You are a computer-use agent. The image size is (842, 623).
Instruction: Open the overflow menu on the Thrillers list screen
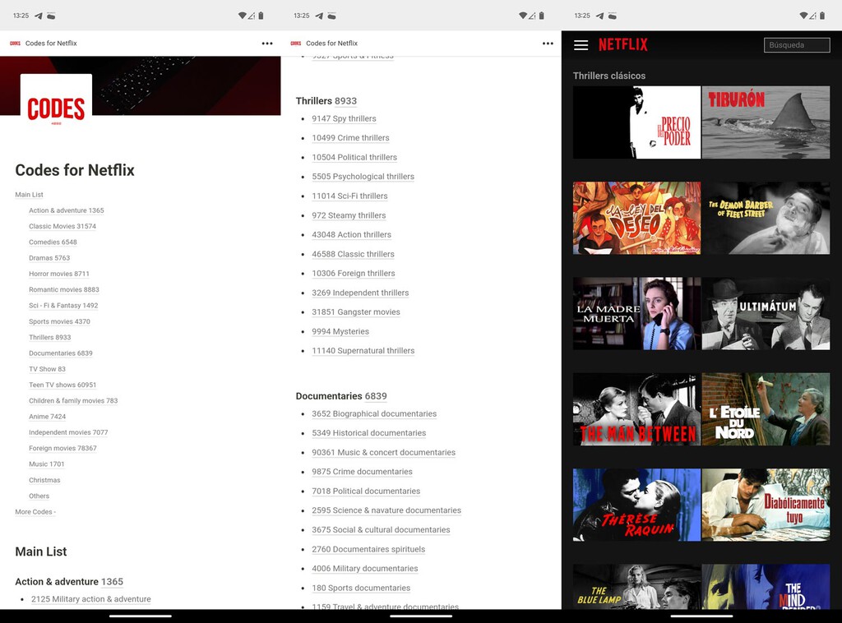[x=548, y=43]
